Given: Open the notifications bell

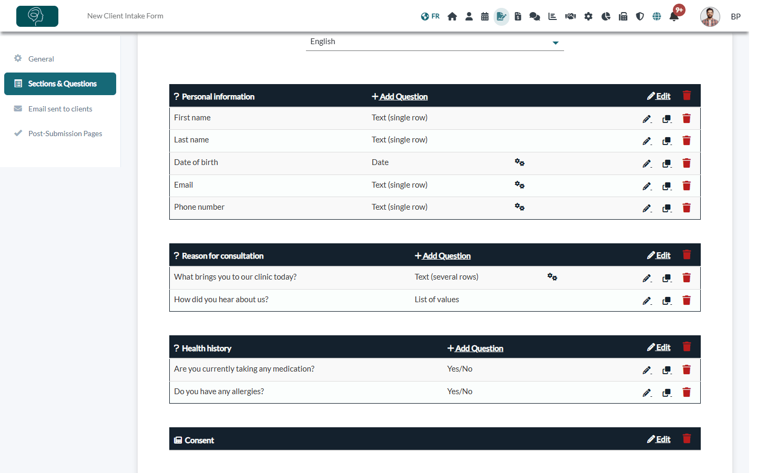Looking at the screenshot, I should (x=674, y=16).
